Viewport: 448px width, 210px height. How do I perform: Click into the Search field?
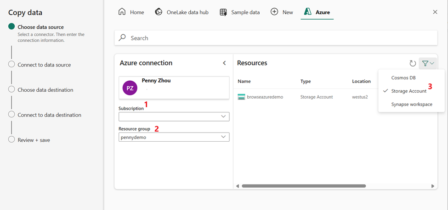(x=276, y=38)
